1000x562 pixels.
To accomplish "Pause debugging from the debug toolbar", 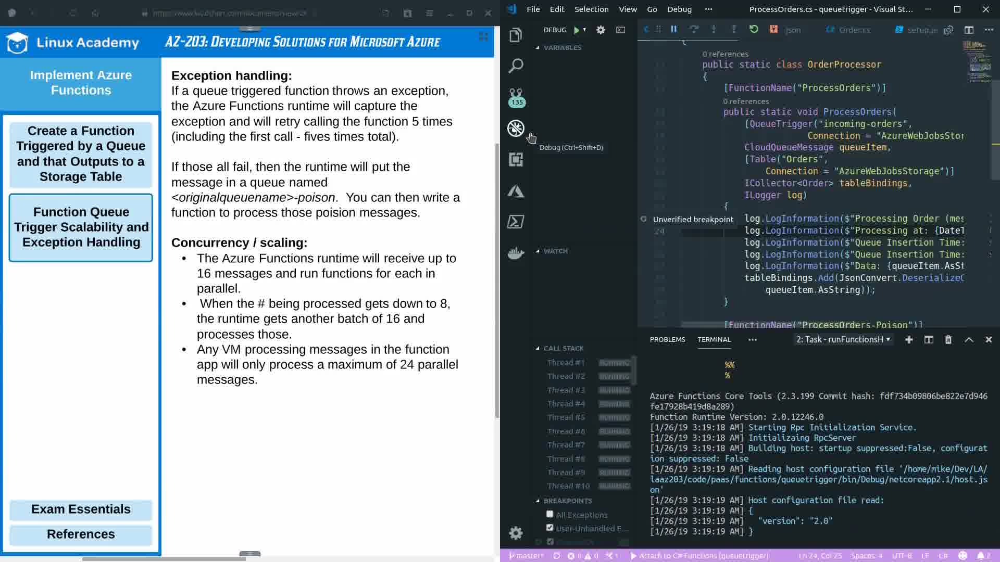I will tap(673, 30).
